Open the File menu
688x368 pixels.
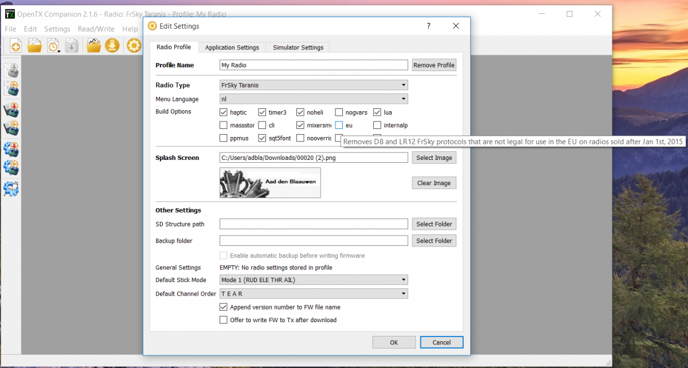10,29
